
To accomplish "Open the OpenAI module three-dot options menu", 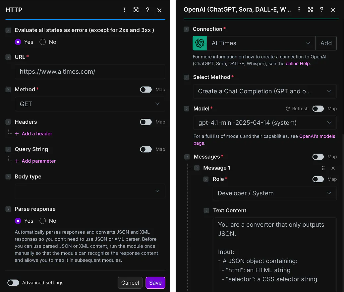I will coord(299,10).
